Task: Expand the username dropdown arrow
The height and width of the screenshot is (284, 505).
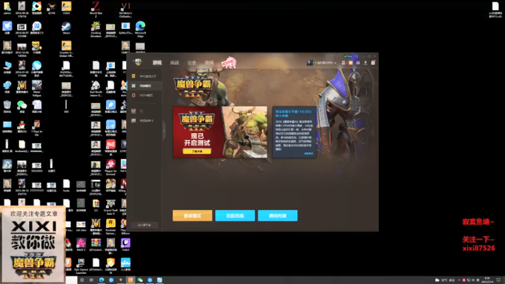Action: tap(335, 63)
